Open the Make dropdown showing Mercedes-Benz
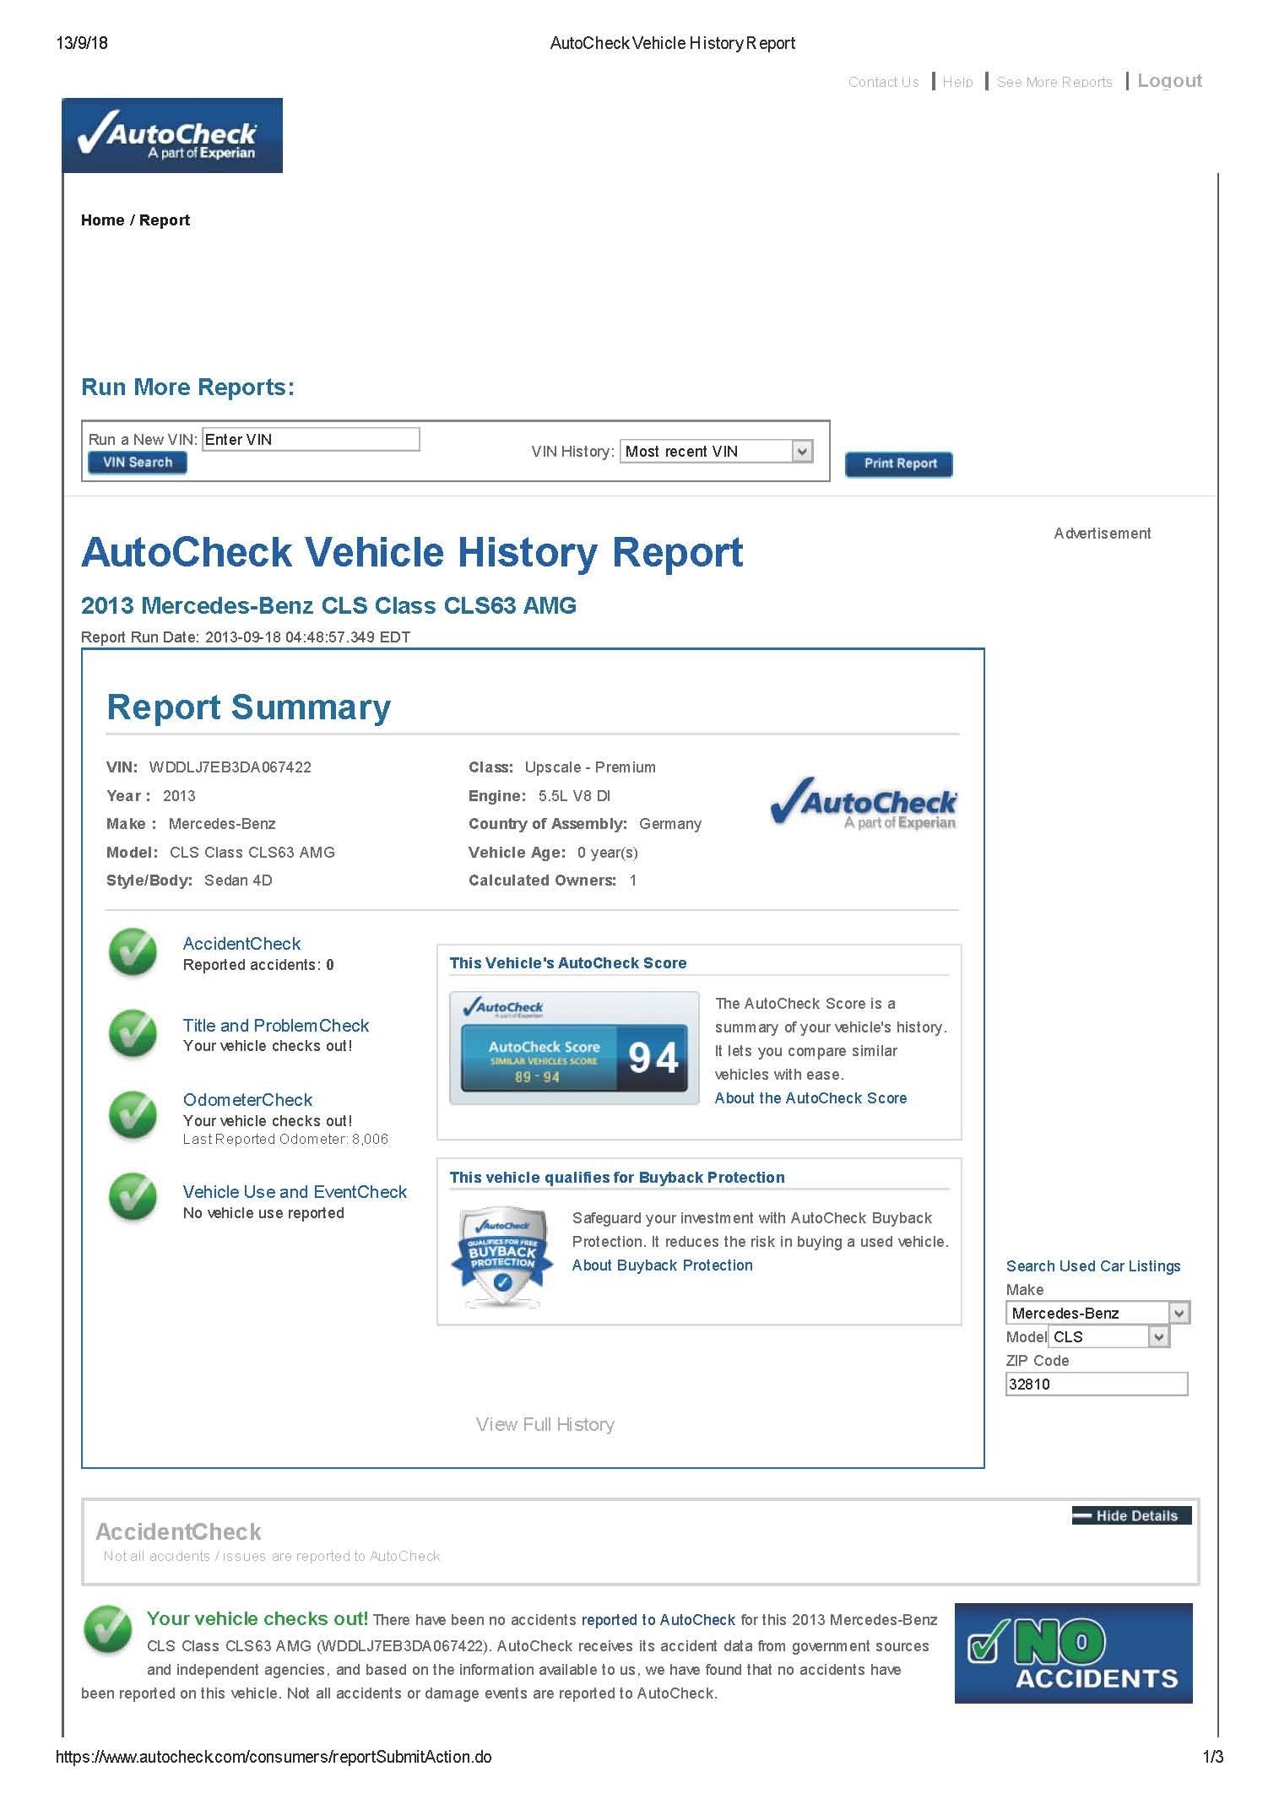This screenshot has width=1279, height=1799. [x=1097, y=1313]
